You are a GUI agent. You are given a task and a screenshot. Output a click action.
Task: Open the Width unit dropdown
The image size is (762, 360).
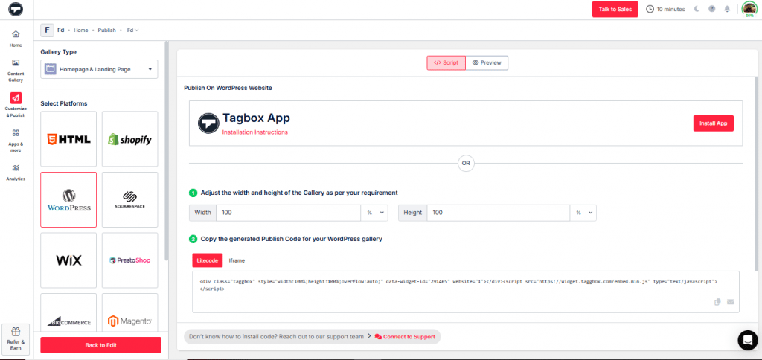pyautogui.click(x=374, y=213)
